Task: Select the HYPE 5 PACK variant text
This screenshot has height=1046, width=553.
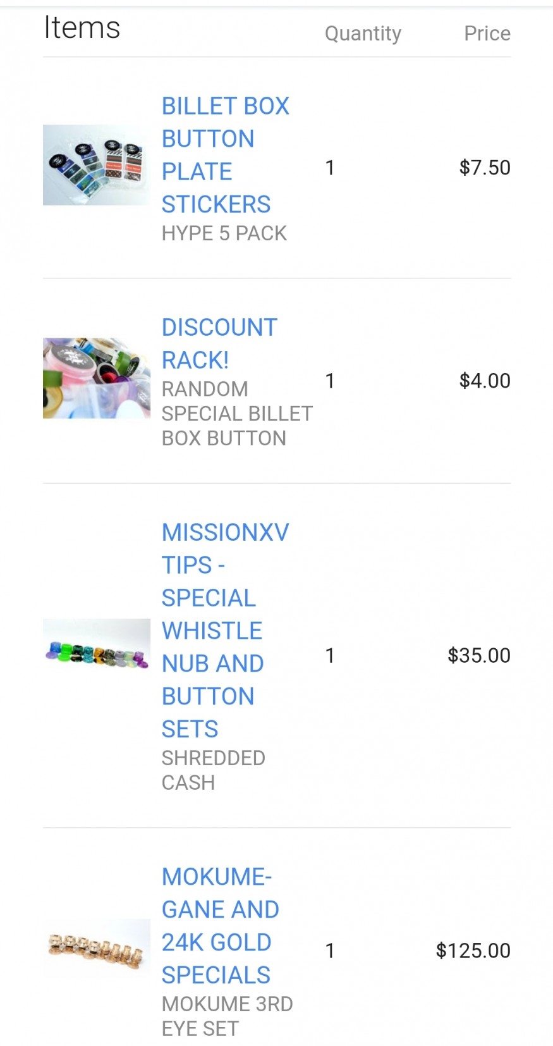Action: 224,233
